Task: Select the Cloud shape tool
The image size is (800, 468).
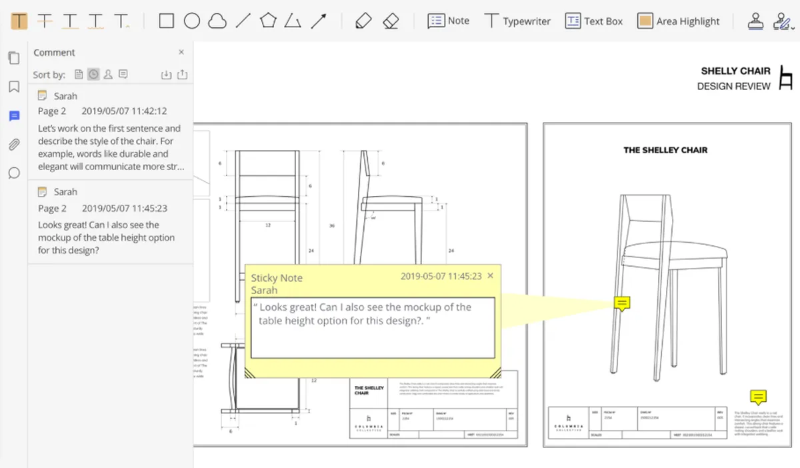Action: (217, 21)
